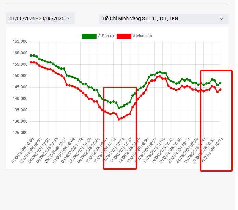This screenshot has height=210, width=238.
Task: Click x-axis label 01/06/2026 00:00
Action: (23, 150)
